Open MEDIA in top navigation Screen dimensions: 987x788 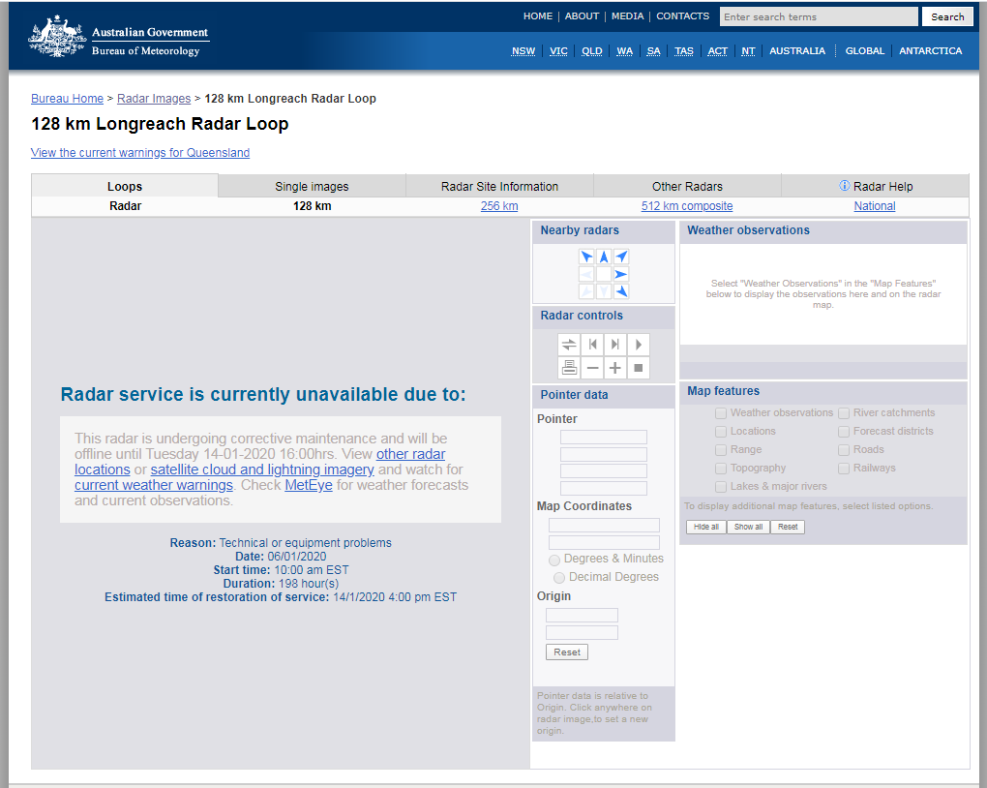[x=628, y=15]
